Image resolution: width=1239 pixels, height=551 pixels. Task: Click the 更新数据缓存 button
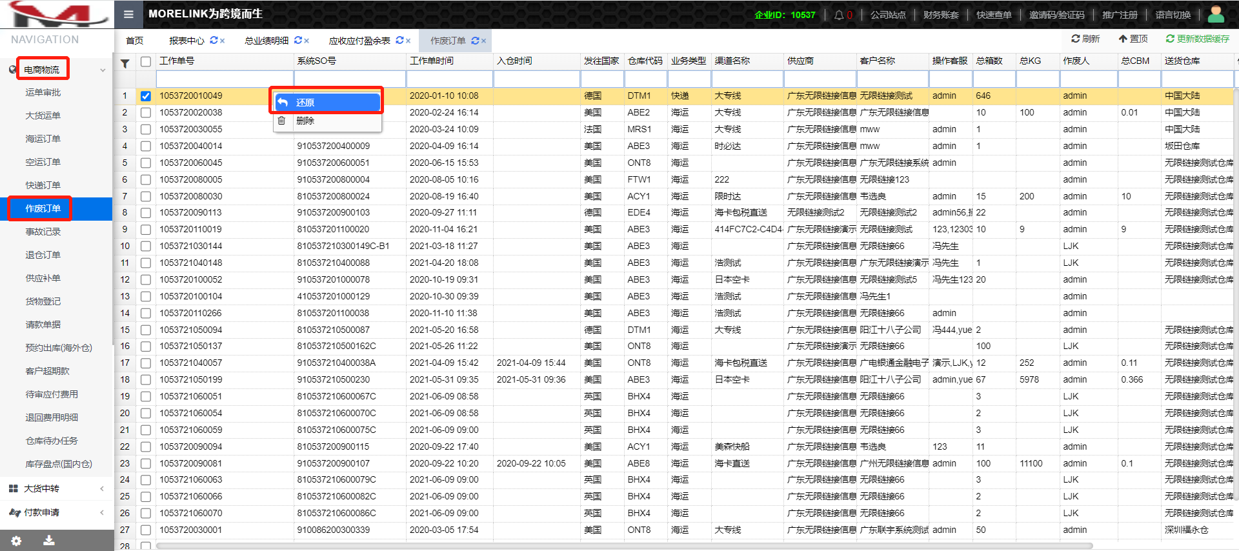(1197, 39)
